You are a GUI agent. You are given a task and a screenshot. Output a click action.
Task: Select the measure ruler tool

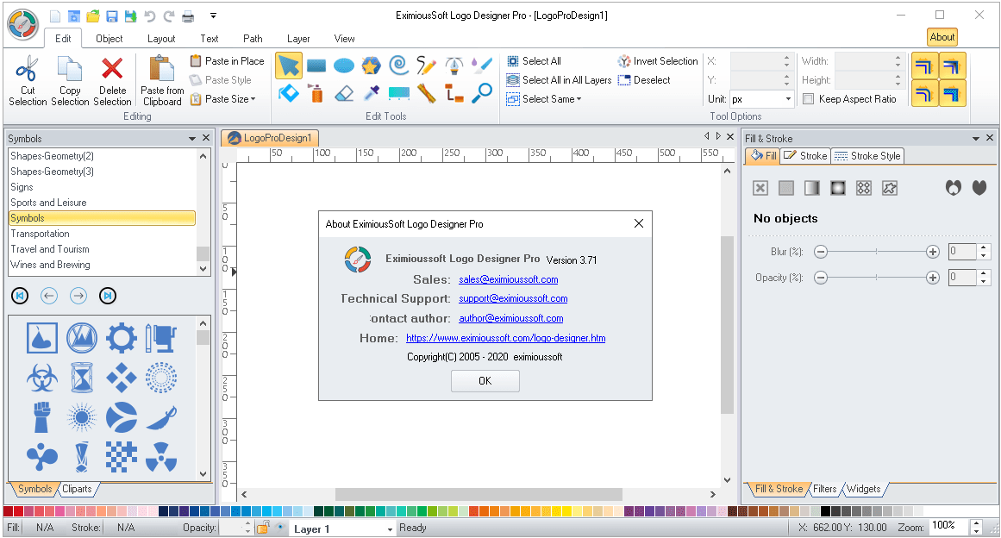426,94
